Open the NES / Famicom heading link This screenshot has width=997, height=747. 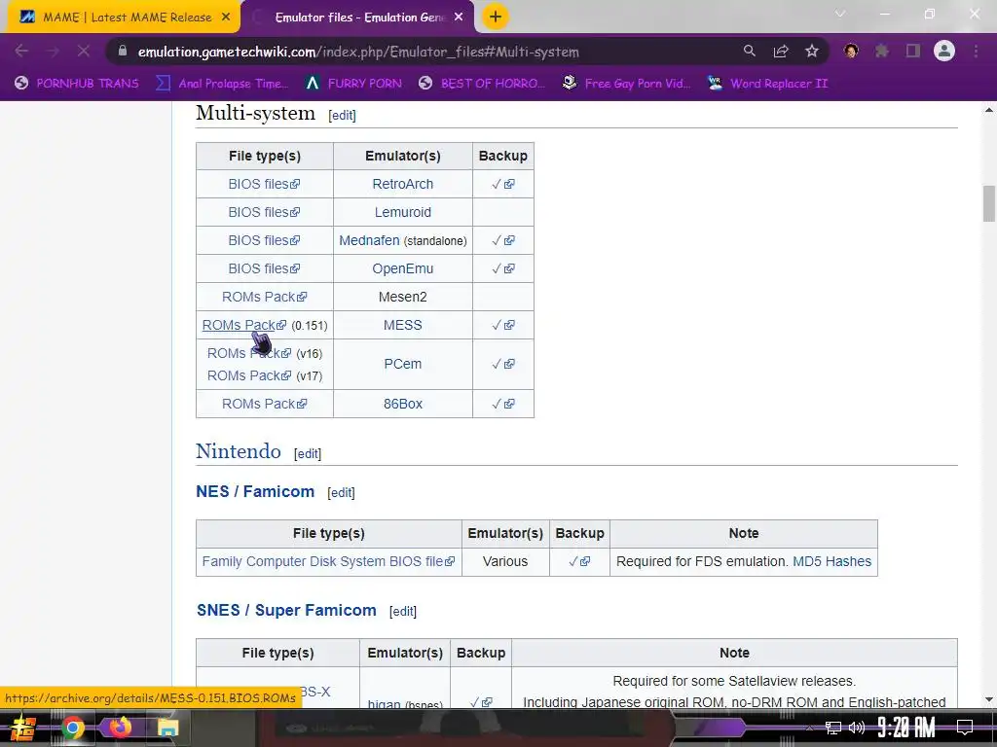[x=255, y=491]
